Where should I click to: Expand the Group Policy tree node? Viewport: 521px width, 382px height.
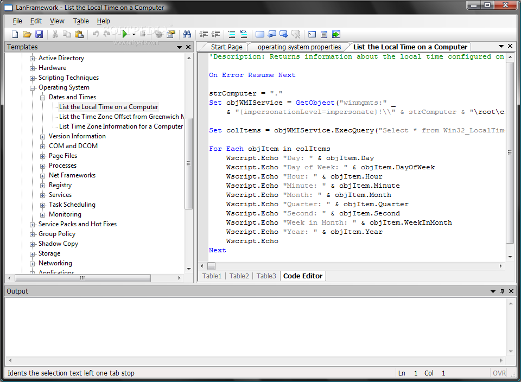(x=32, y=234)
